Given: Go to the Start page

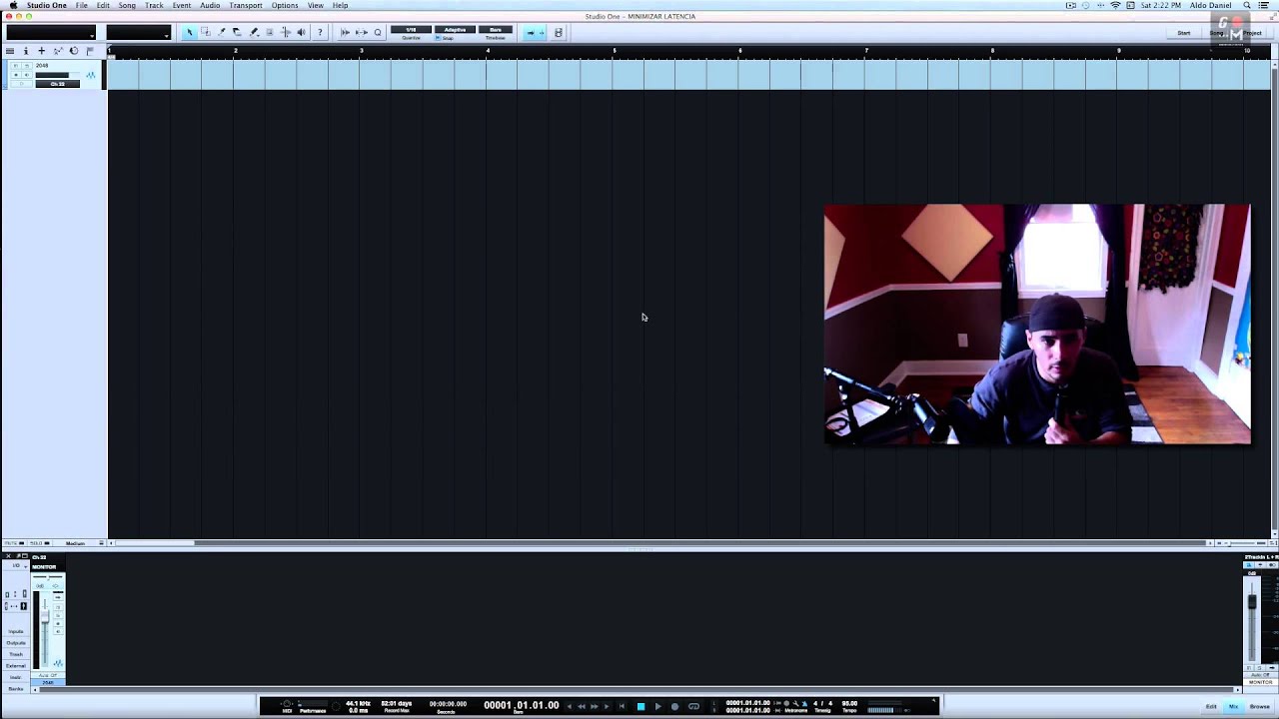Looking at the screenshot, I should click(x=1184, y=33).
